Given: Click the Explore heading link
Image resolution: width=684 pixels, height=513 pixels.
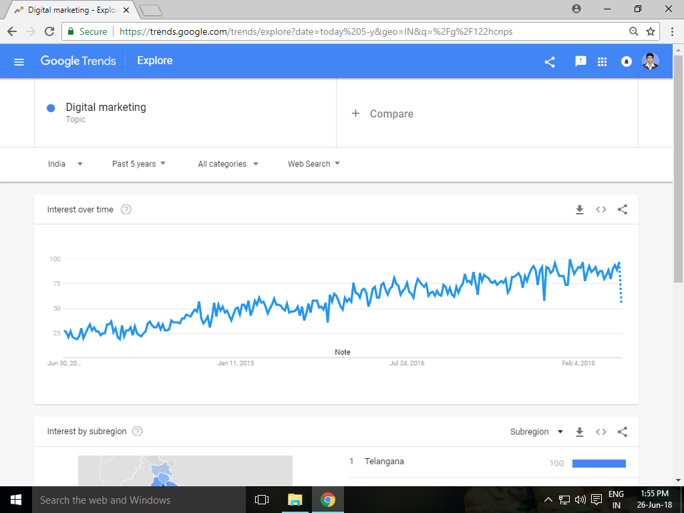Looking at the screenshot, I should tap(155, 61).
